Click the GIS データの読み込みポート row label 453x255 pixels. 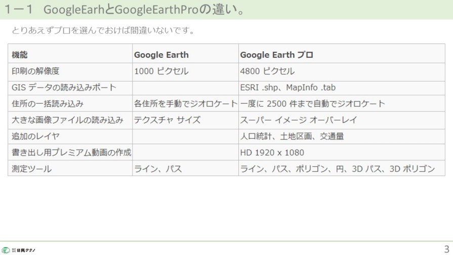[x=64, y=88]
